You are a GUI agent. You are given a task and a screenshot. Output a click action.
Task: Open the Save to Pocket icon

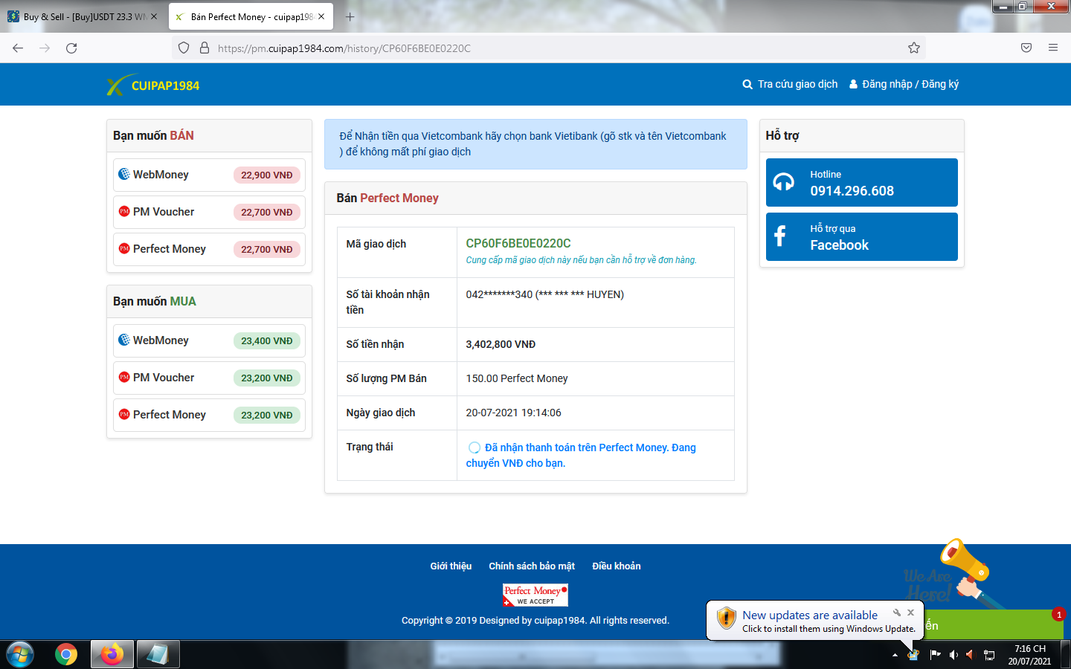(x=1026, y=48)
